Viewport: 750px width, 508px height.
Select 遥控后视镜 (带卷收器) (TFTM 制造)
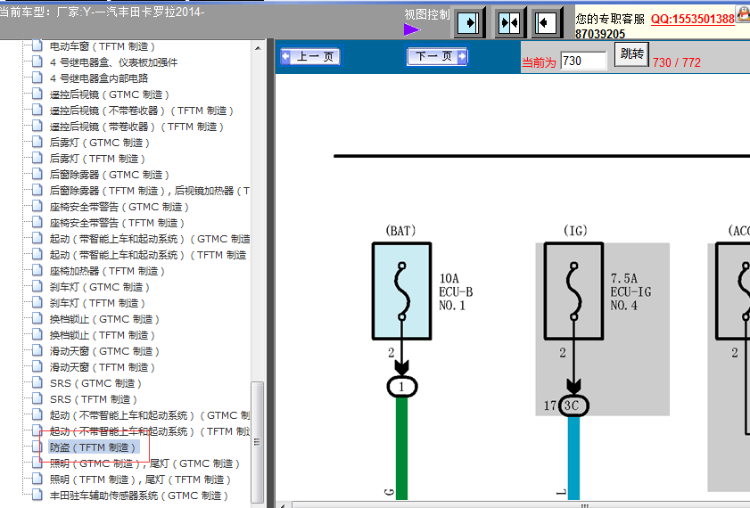[x=136, y=127]
